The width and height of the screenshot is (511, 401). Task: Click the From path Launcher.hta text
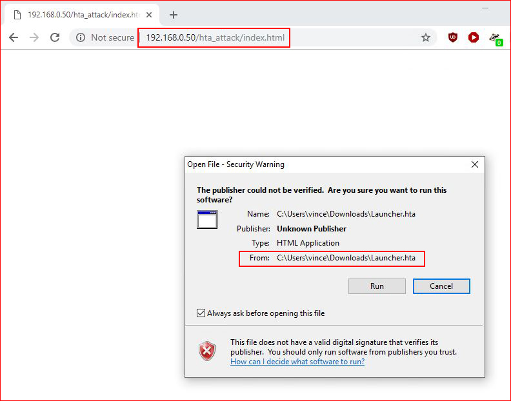coord(346,258)
